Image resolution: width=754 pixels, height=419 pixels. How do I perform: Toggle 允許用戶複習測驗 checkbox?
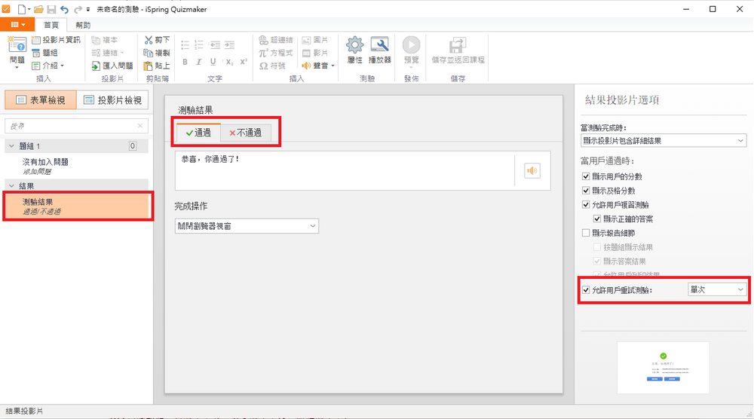point(586,205)
